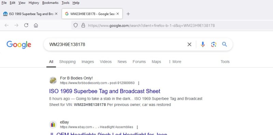Open the browser home page
Viewport: 273px width, 135px height.
(x=36, y=26)
